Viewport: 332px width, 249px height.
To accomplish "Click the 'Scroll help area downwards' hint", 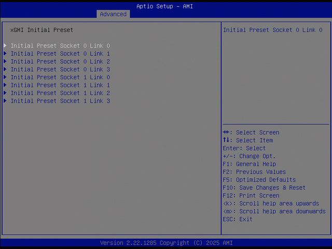I will (274, 211).
